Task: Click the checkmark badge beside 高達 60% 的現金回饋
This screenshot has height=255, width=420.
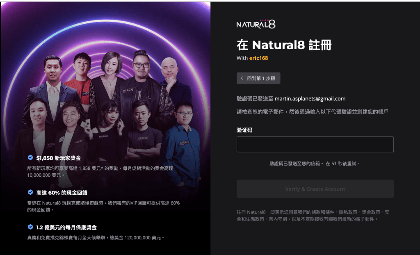Action: point(30,192)
